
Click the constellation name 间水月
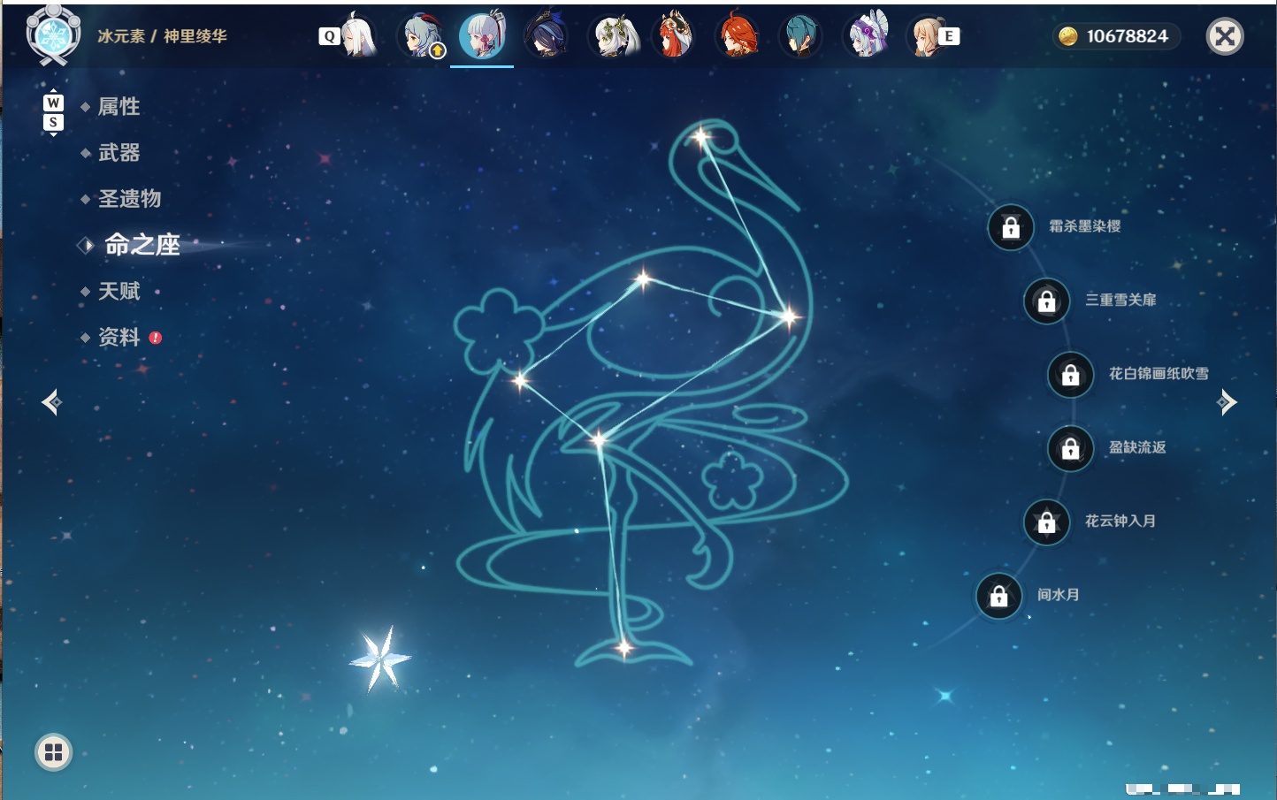click(1058, 595)
